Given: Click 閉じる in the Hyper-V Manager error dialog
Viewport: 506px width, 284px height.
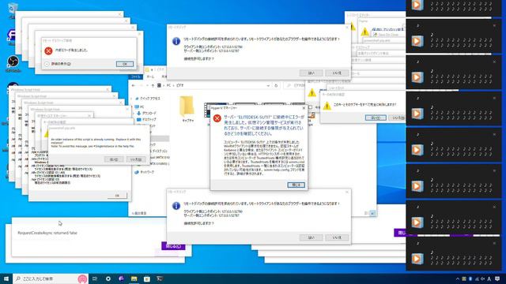Looking at the screenshot, I should point(296,185).
